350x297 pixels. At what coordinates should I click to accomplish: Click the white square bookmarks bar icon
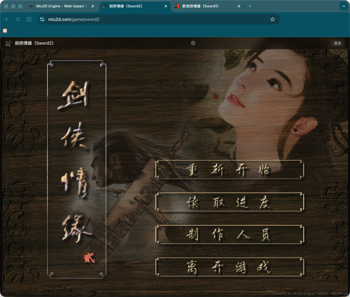coord(5,31)
